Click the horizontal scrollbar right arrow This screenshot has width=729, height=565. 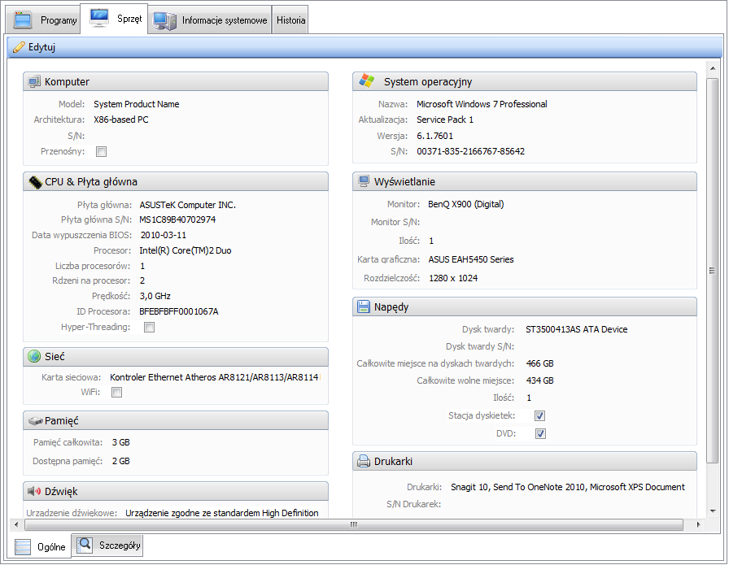tap(698, 524)
